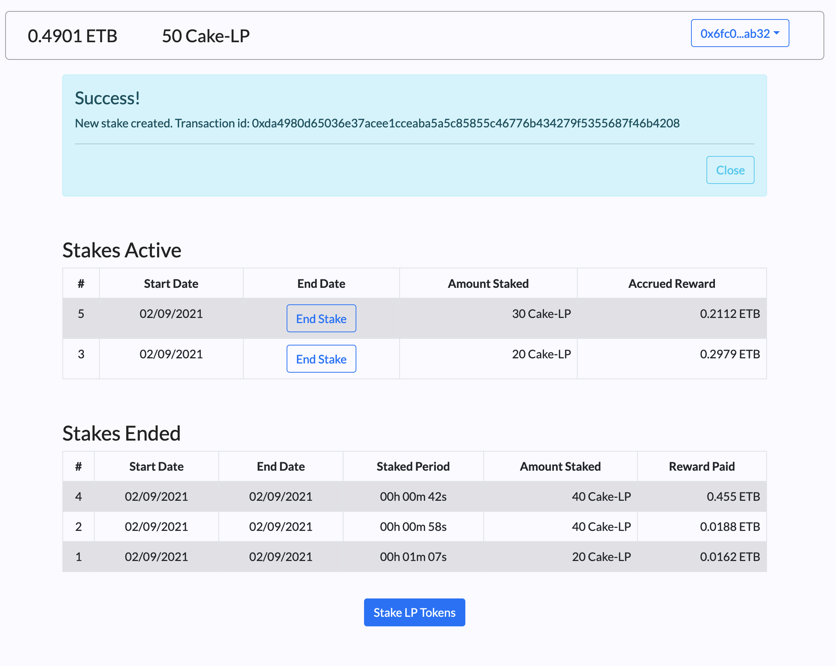Click the Accrued Reward column header
Screen dimensions: 836x666
coord(671,283)
